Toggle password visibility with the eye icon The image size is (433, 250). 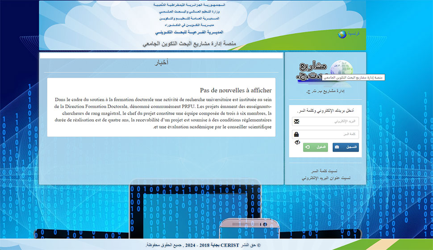click(297, 142)
